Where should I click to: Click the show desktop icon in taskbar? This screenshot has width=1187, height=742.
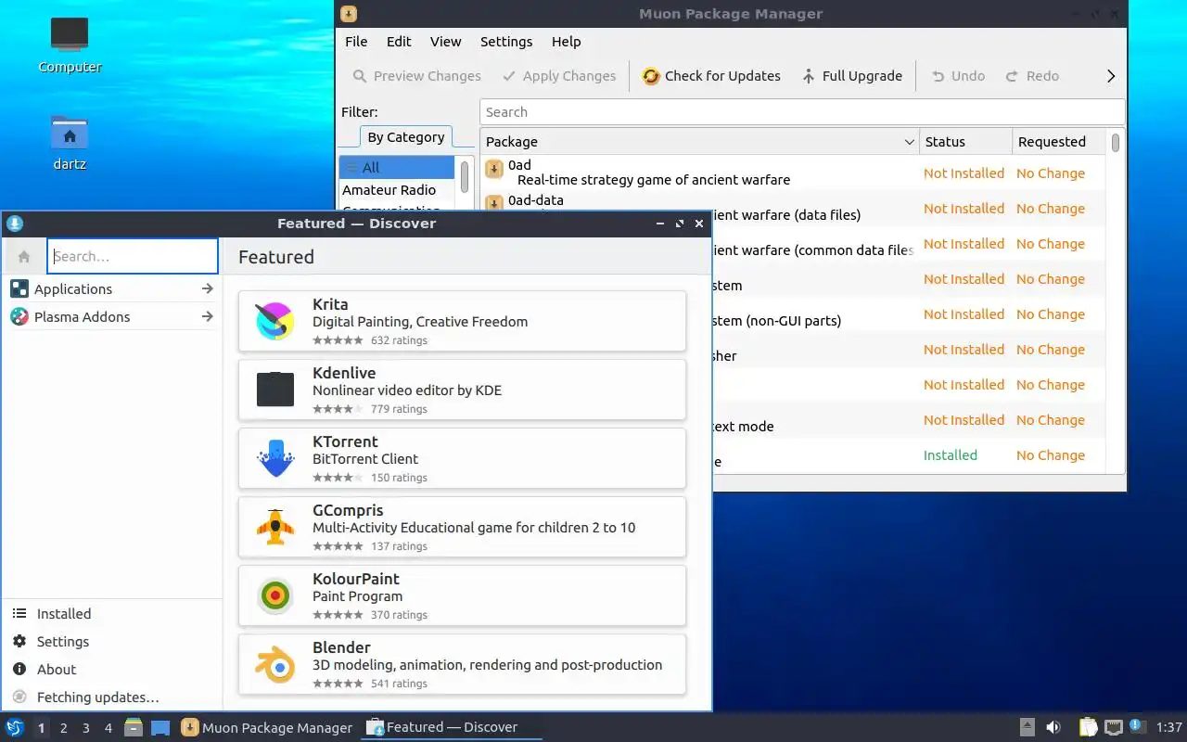[x=160, y=727]
